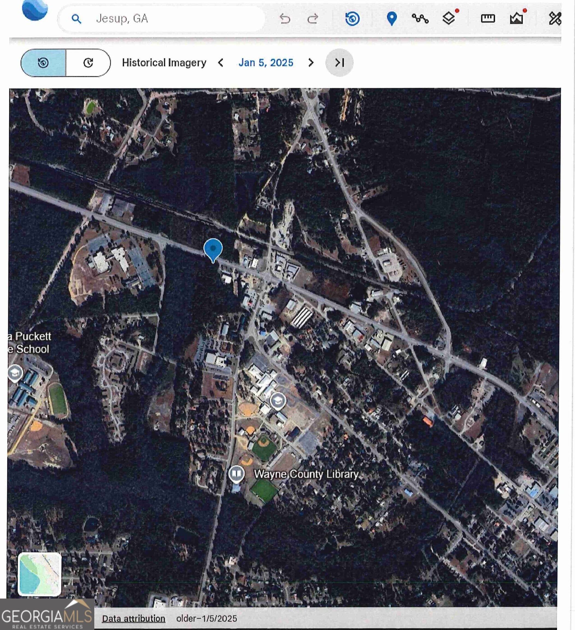Viewport: 575px width, 630px height.
Task: Click the undo arrow icon
Action: (x=284, y=19)
